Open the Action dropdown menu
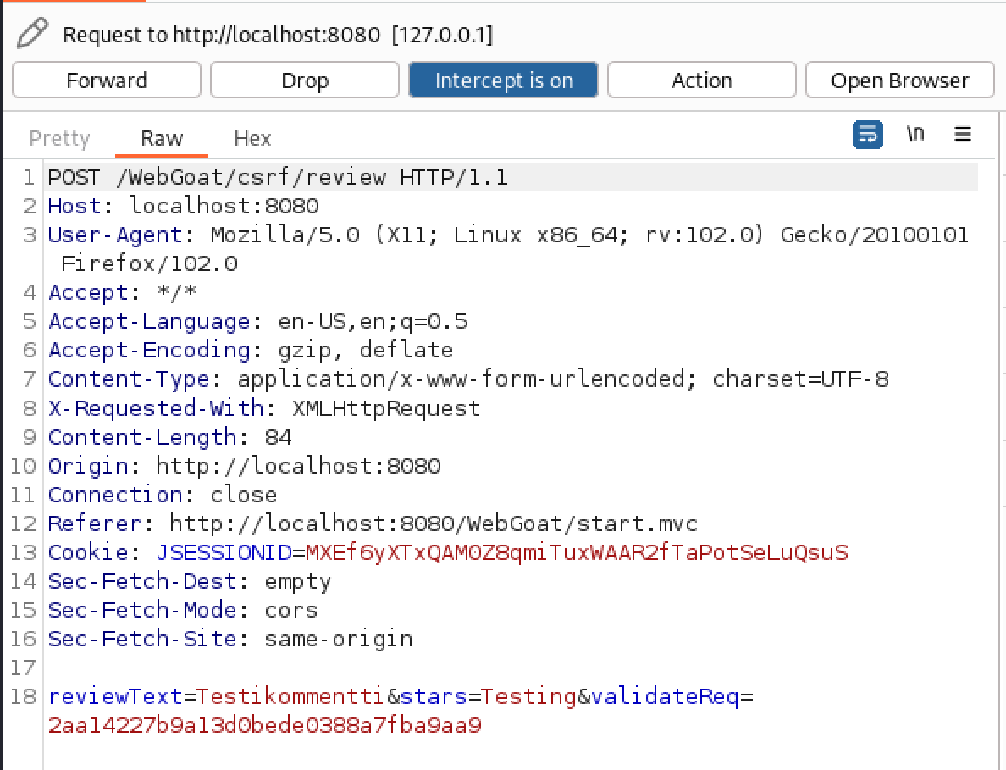The image size is (1006, 770). click(x=701, y=80)
